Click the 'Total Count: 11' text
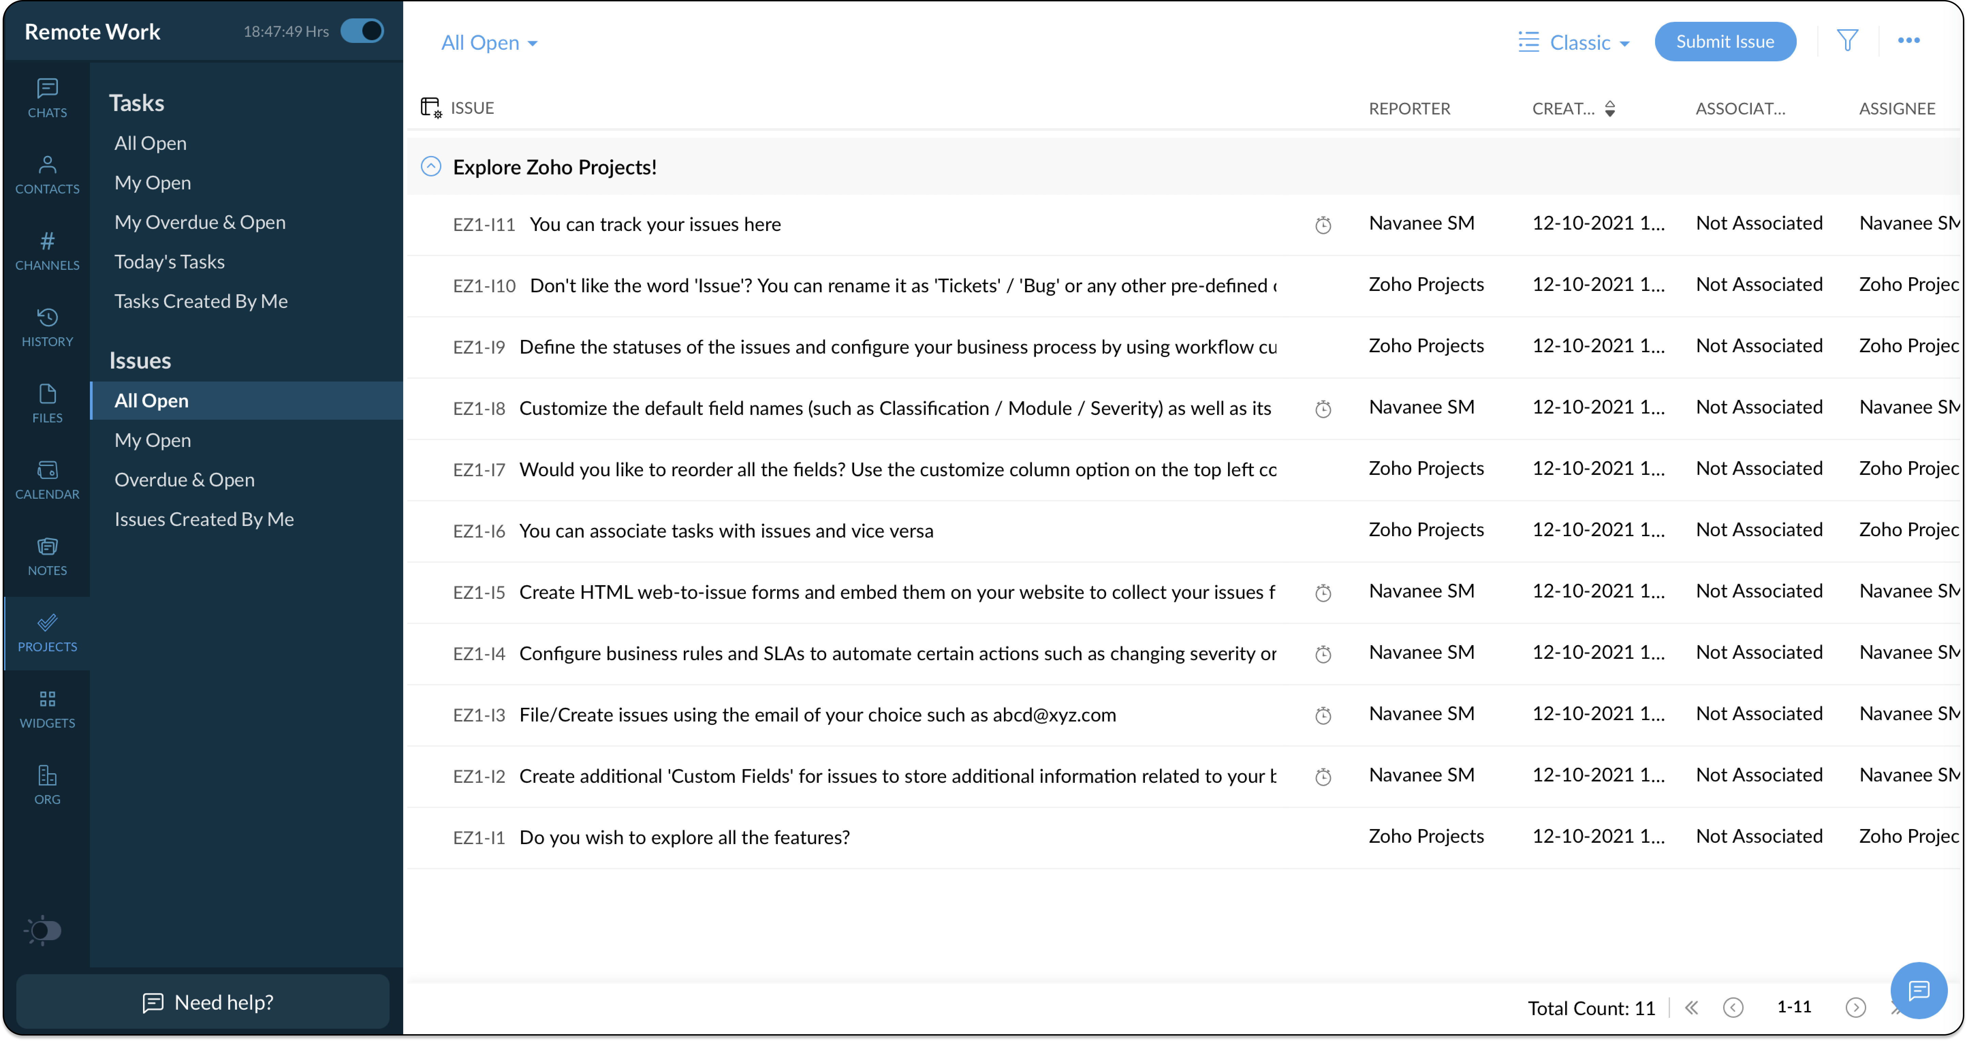This screenshot has width=1967, height=1041. 1591,1008
